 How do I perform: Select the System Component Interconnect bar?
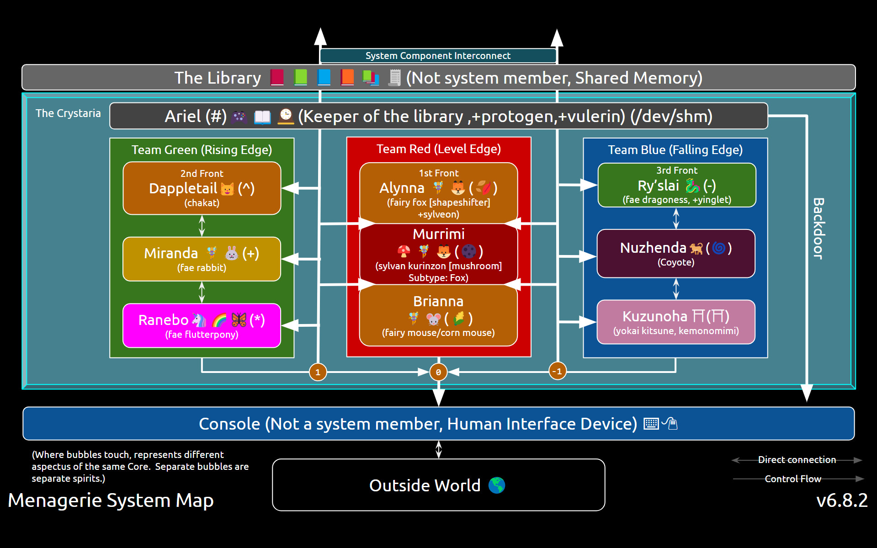tap(438, 56)
